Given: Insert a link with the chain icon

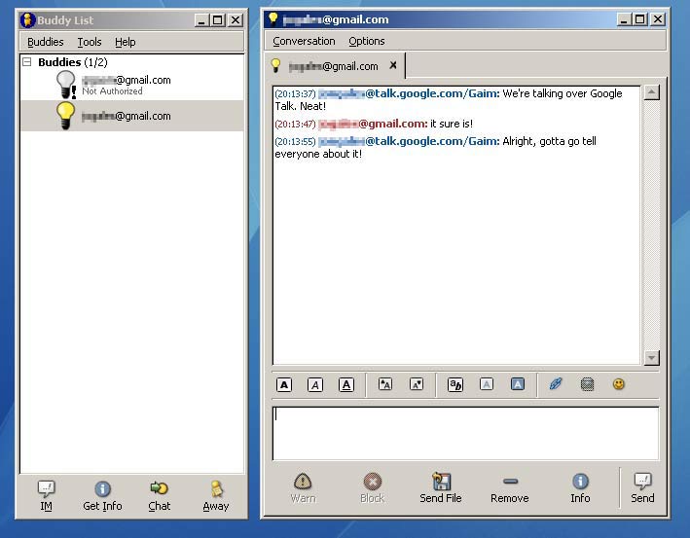Looking at the screenshot, I should (556, 384).
